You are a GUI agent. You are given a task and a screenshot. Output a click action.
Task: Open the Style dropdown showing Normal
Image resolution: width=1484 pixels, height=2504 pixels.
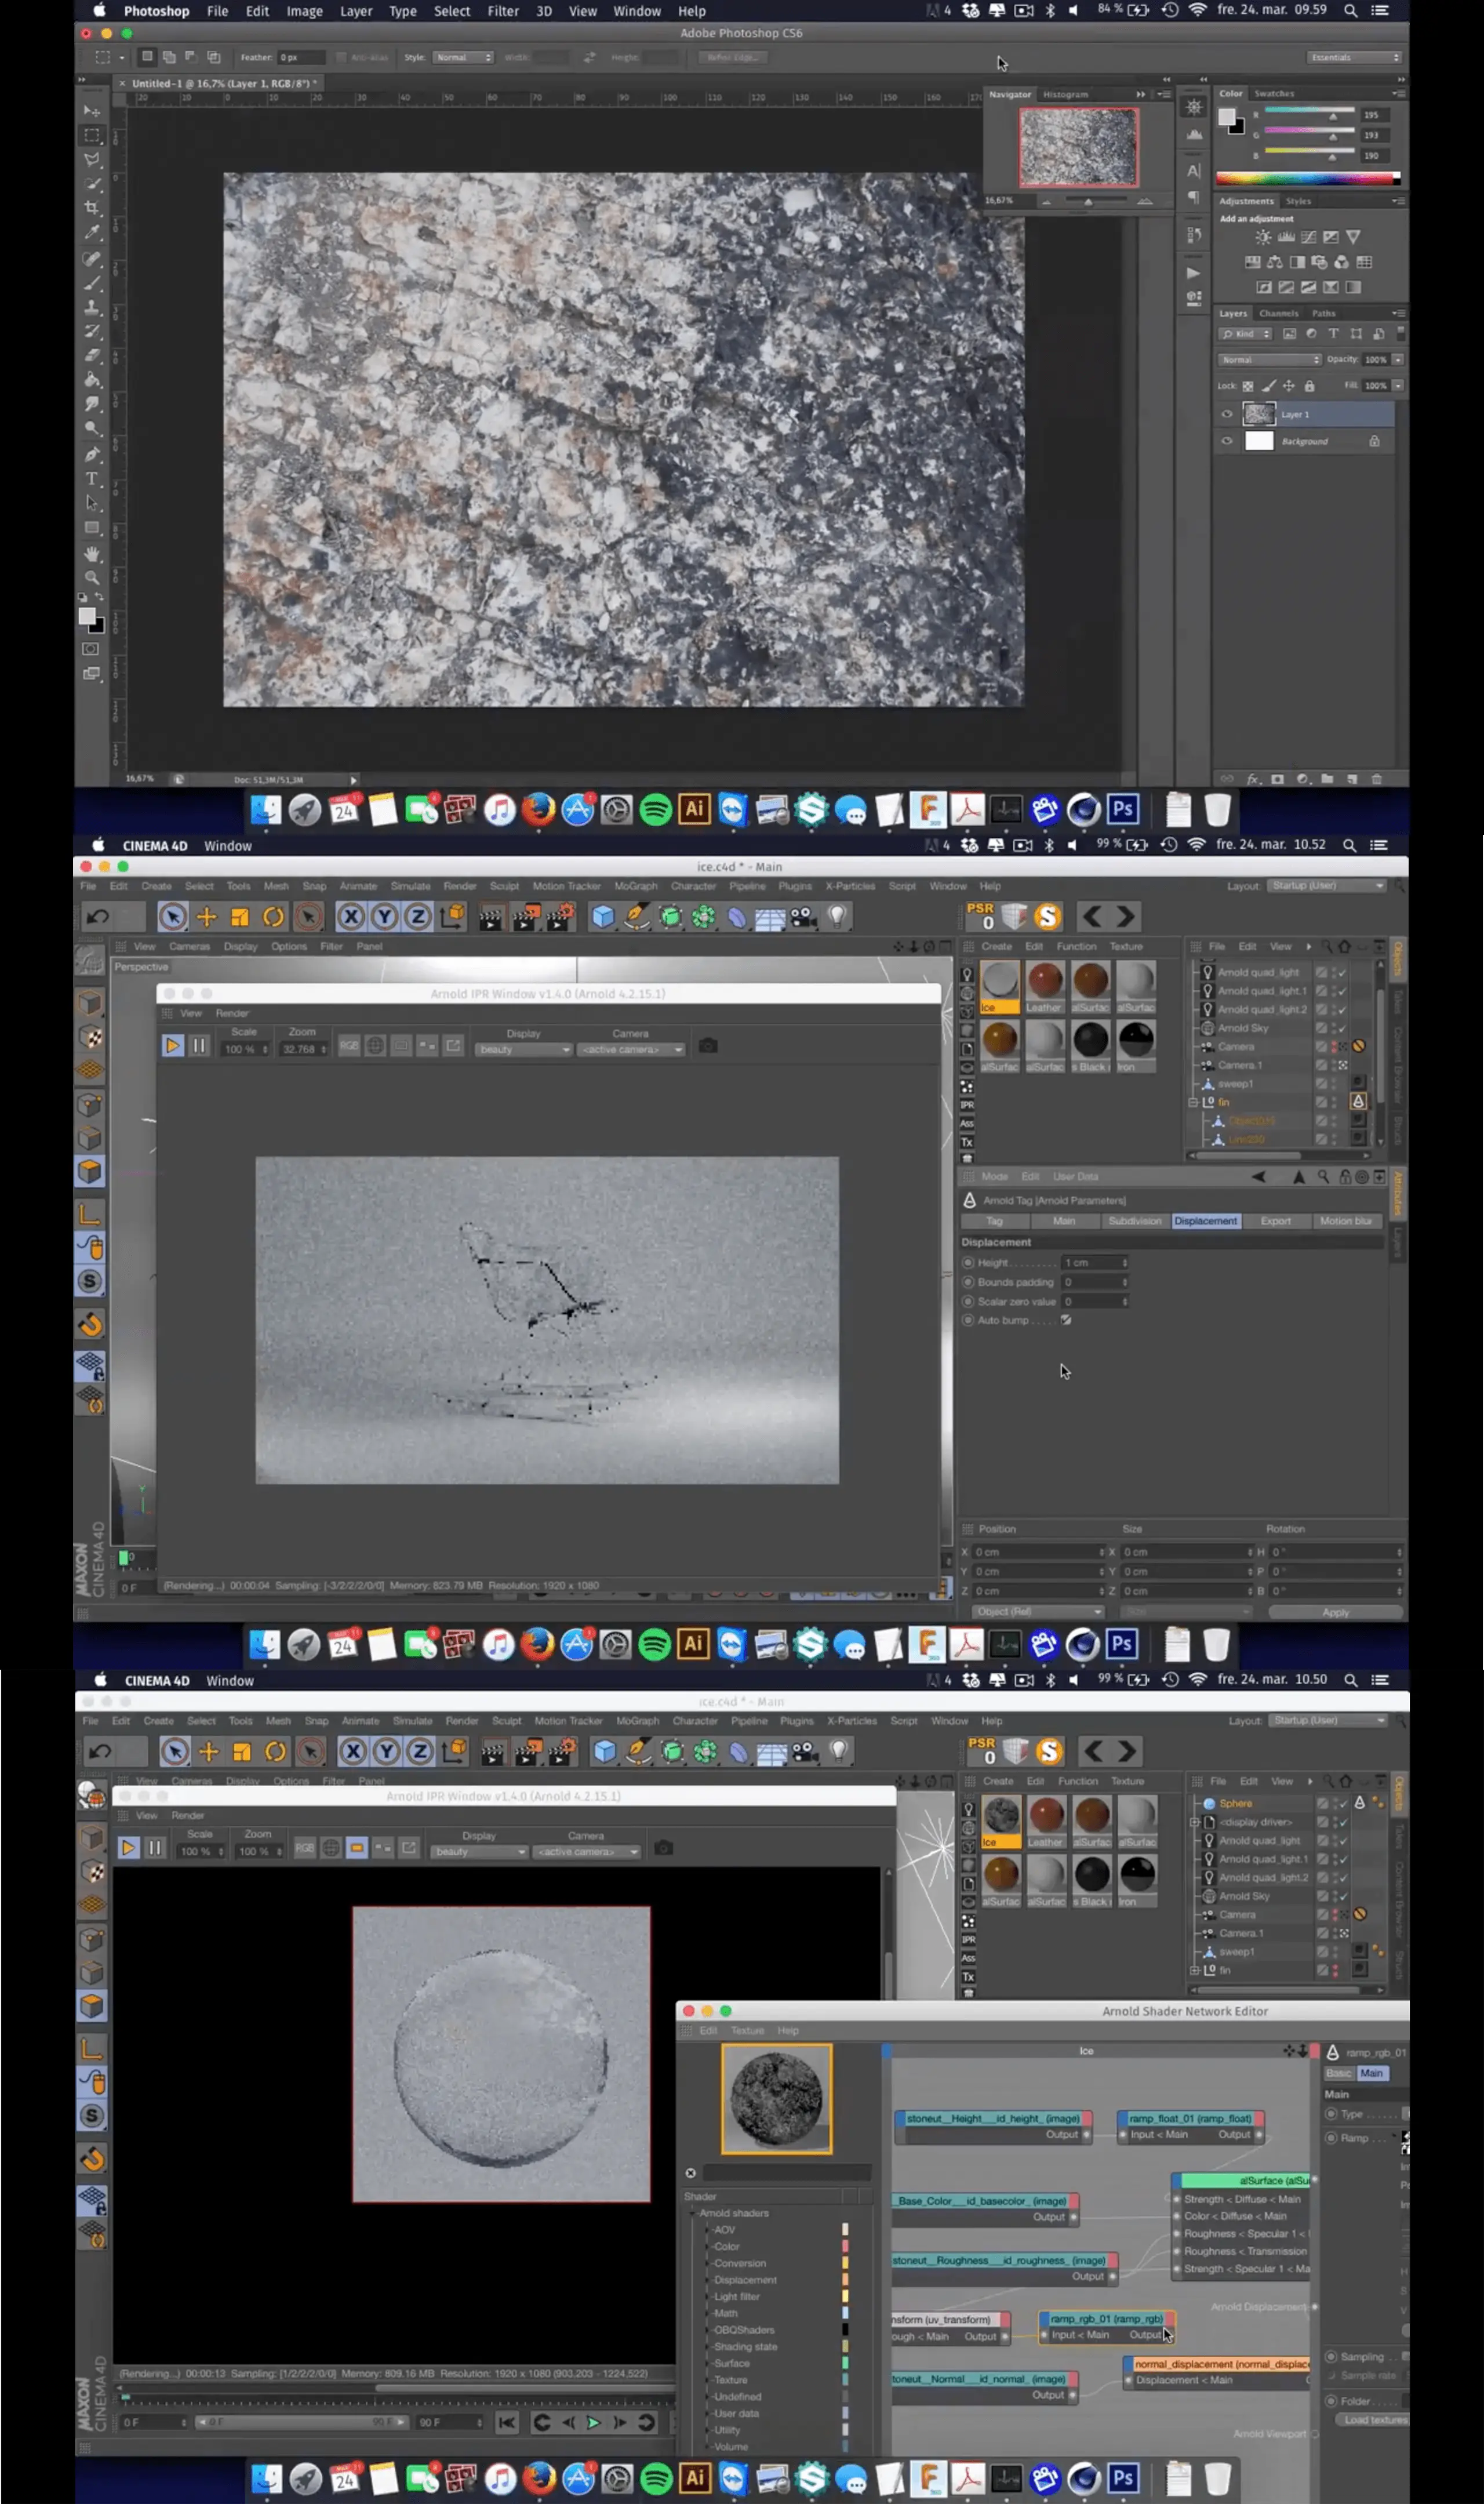pos(463,57)
